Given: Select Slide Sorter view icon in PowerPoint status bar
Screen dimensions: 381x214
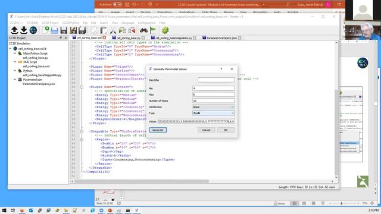Looking at the screenshot, I should [x=304, y=203].
